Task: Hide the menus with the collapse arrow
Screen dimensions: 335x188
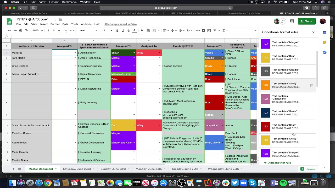Action: 255,31
